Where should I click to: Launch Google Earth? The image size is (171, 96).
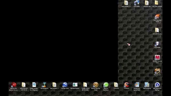[x=65, y=86]
